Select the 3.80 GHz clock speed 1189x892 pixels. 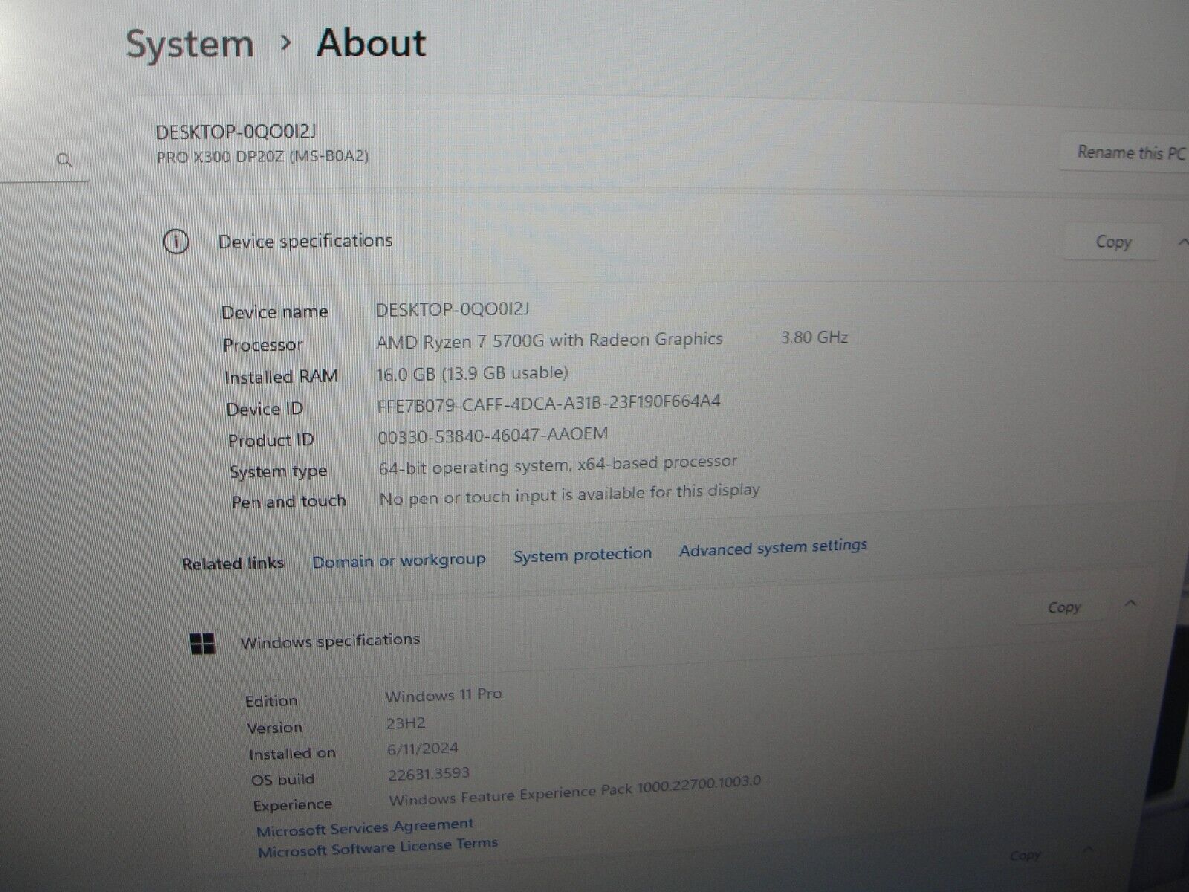(814, 337)
